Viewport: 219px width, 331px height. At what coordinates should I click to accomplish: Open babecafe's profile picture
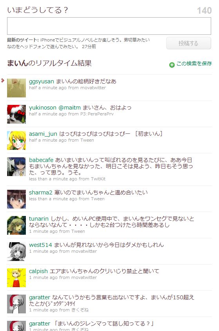click(x=16, y=167)
